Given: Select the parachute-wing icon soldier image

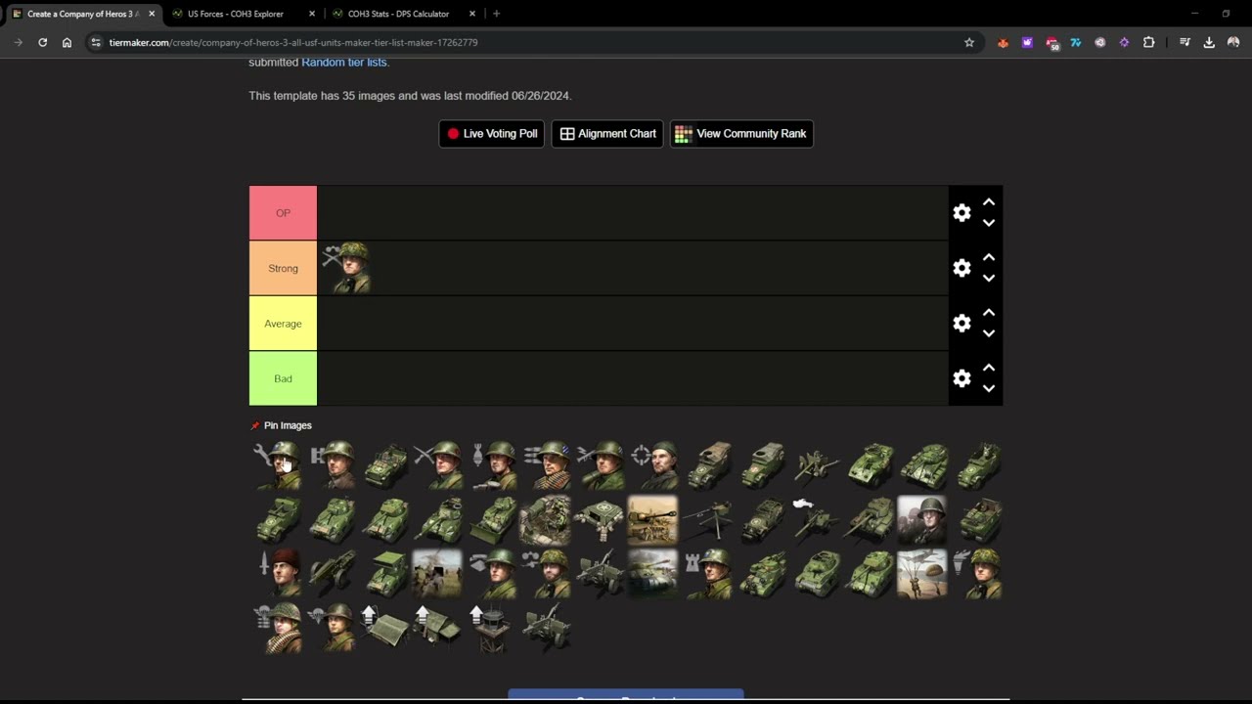Looking at the screenshot, I should pos(334,627).
